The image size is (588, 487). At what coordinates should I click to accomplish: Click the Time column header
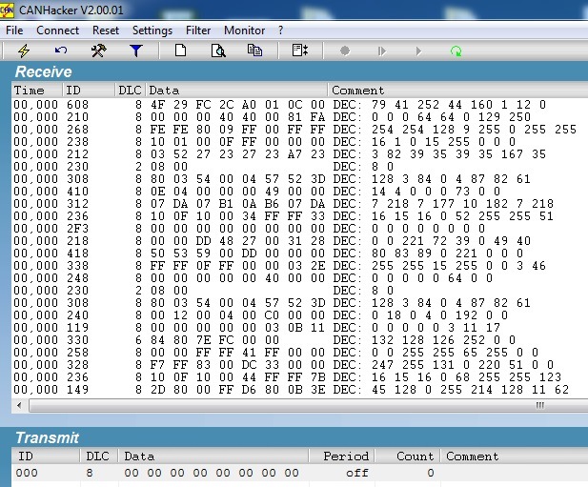tap(37, 91)
